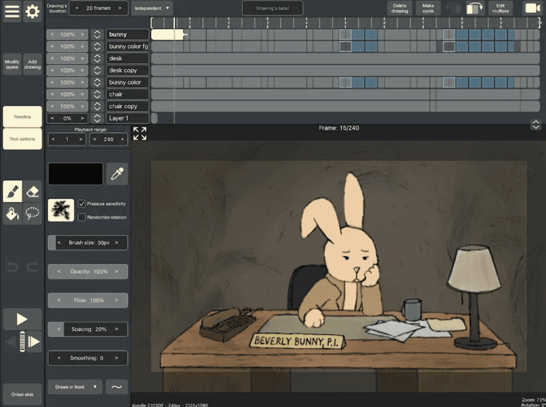Open the Draws in front dropdown
This screenshot has width=546, height=407.
coord(75,387)
